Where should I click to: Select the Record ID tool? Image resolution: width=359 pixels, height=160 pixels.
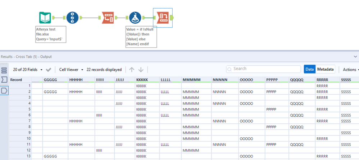(72, 18)
